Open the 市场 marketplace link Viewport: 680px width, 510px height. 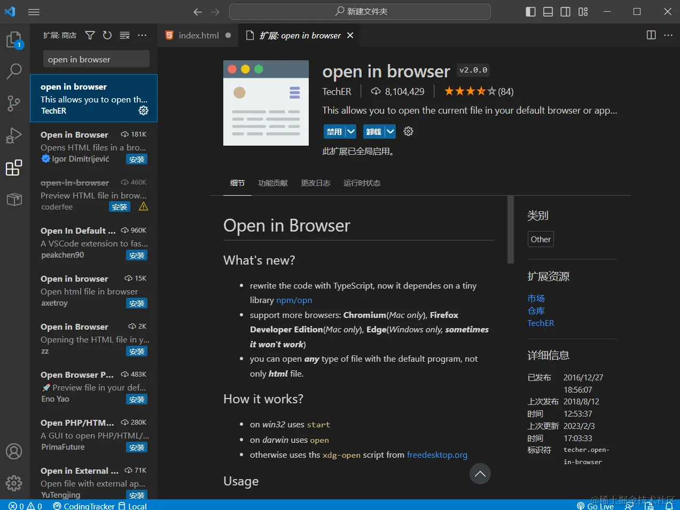[536, 298]
